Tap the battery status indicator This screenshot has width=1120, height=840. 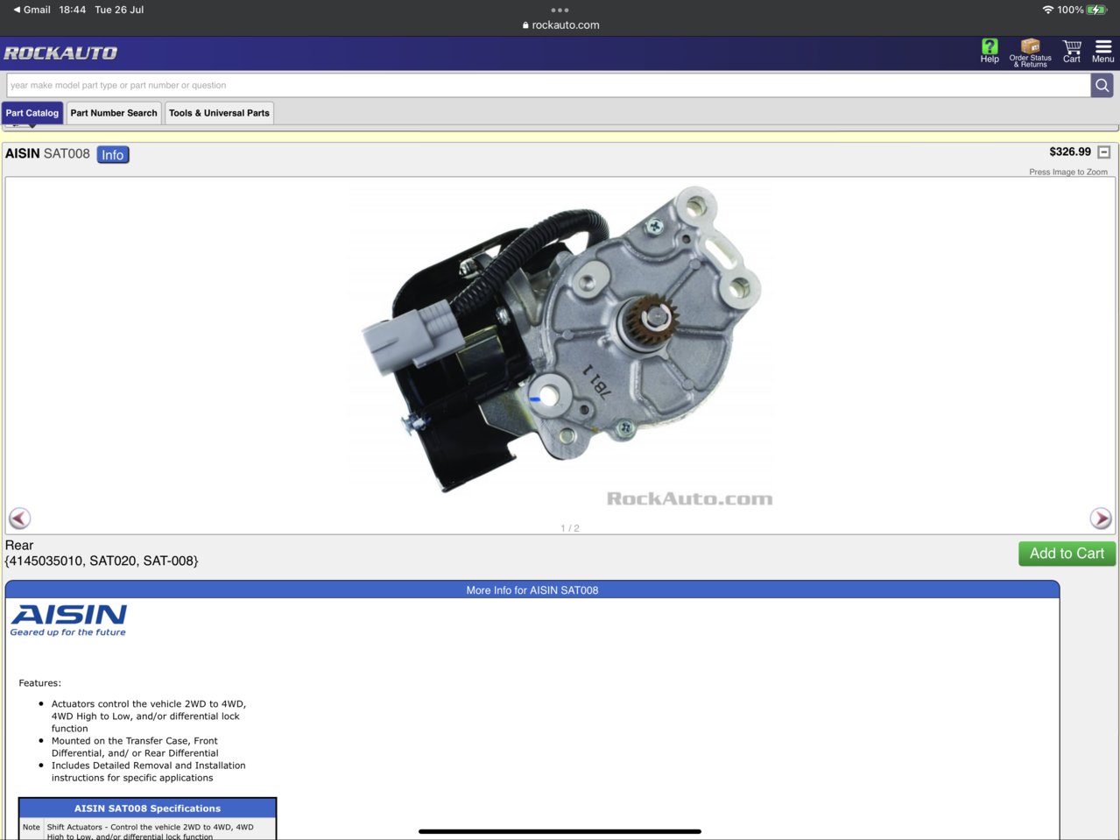(x=1096, y=10)
